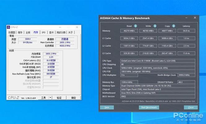
Task: Open the 显卡 tab in CPU-Z
Action: (51, 32)
